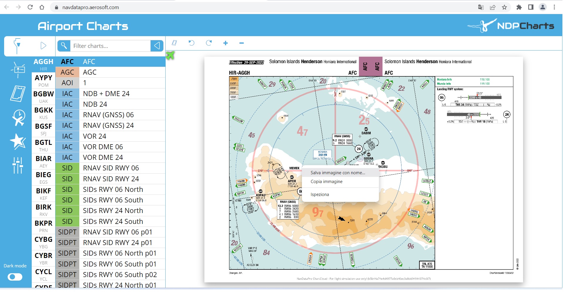Select airport BIKF in airport list
Image resolution: width=568 pixels, height=295 pixels.
[43, 191]
